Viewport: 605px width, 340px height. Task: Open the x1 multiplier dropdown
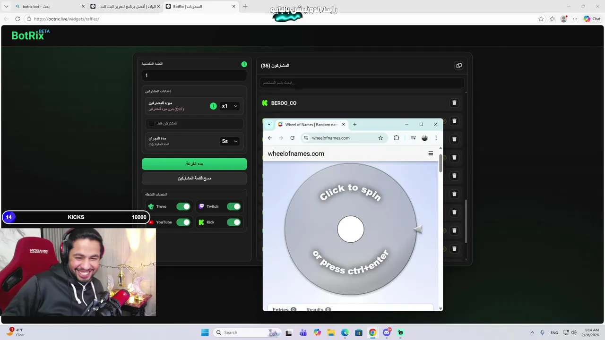(x=230, y=106)
